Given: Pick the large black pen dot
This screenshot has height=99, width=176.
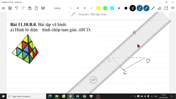Looking at the screenshot, I should click(126, 8).
